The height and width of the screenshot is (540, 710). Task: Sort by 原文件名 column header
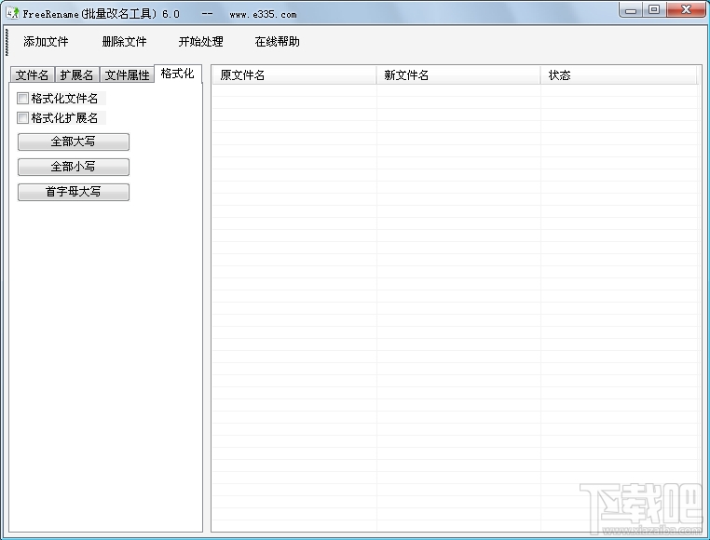point(294,75)
